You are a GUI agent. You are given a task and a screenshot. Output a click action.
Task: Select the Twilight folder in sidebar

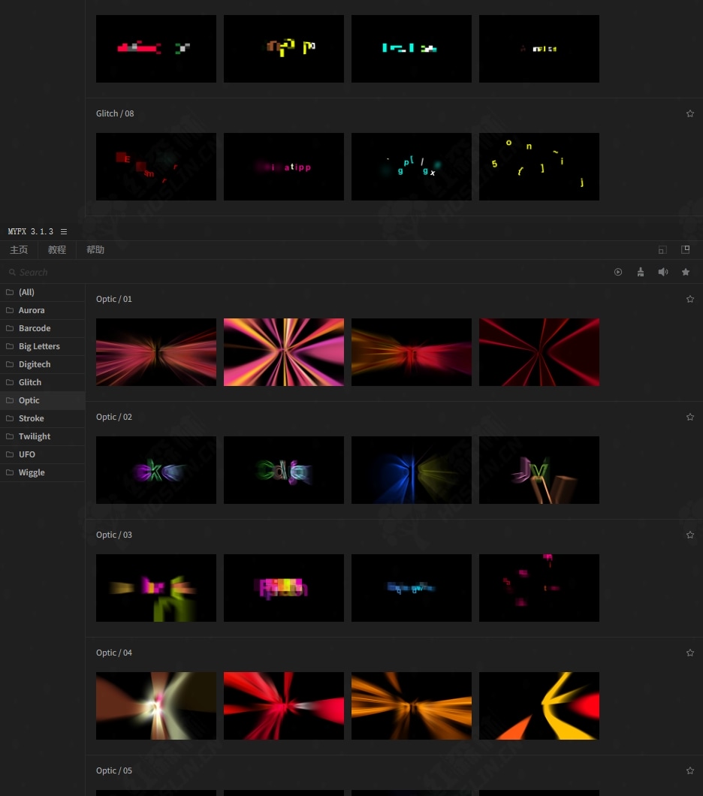35,436
